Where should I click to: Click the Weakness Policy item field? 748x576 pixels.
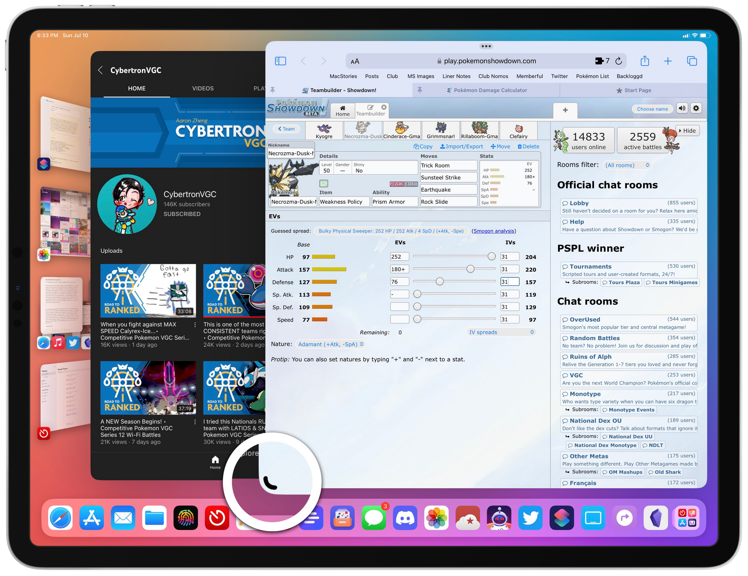click(344, 202)
